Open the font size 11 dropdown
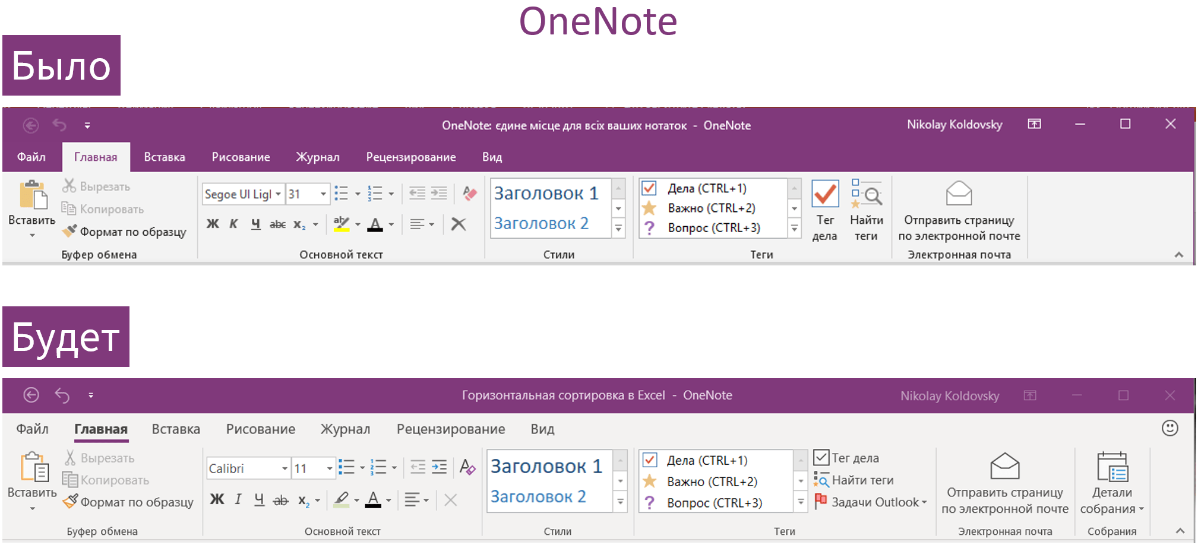 [x=330, y=468]
